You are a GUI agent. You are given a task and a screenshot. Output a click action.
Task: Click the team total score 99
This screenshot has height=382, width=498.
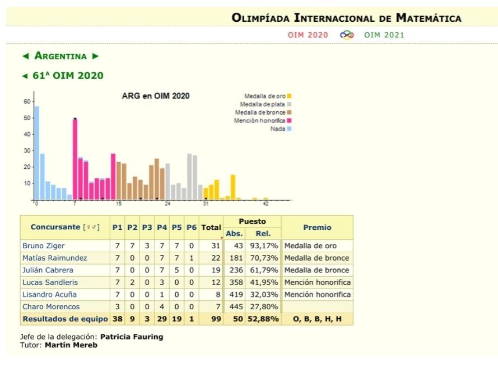click(216, 319)
